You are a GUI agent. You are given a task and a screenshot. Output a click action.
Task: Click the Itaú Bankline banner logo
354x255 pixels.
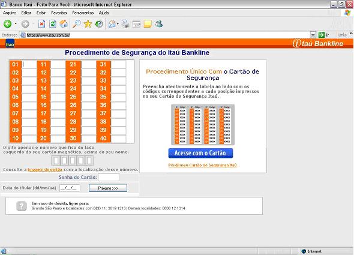coord(318,43)
